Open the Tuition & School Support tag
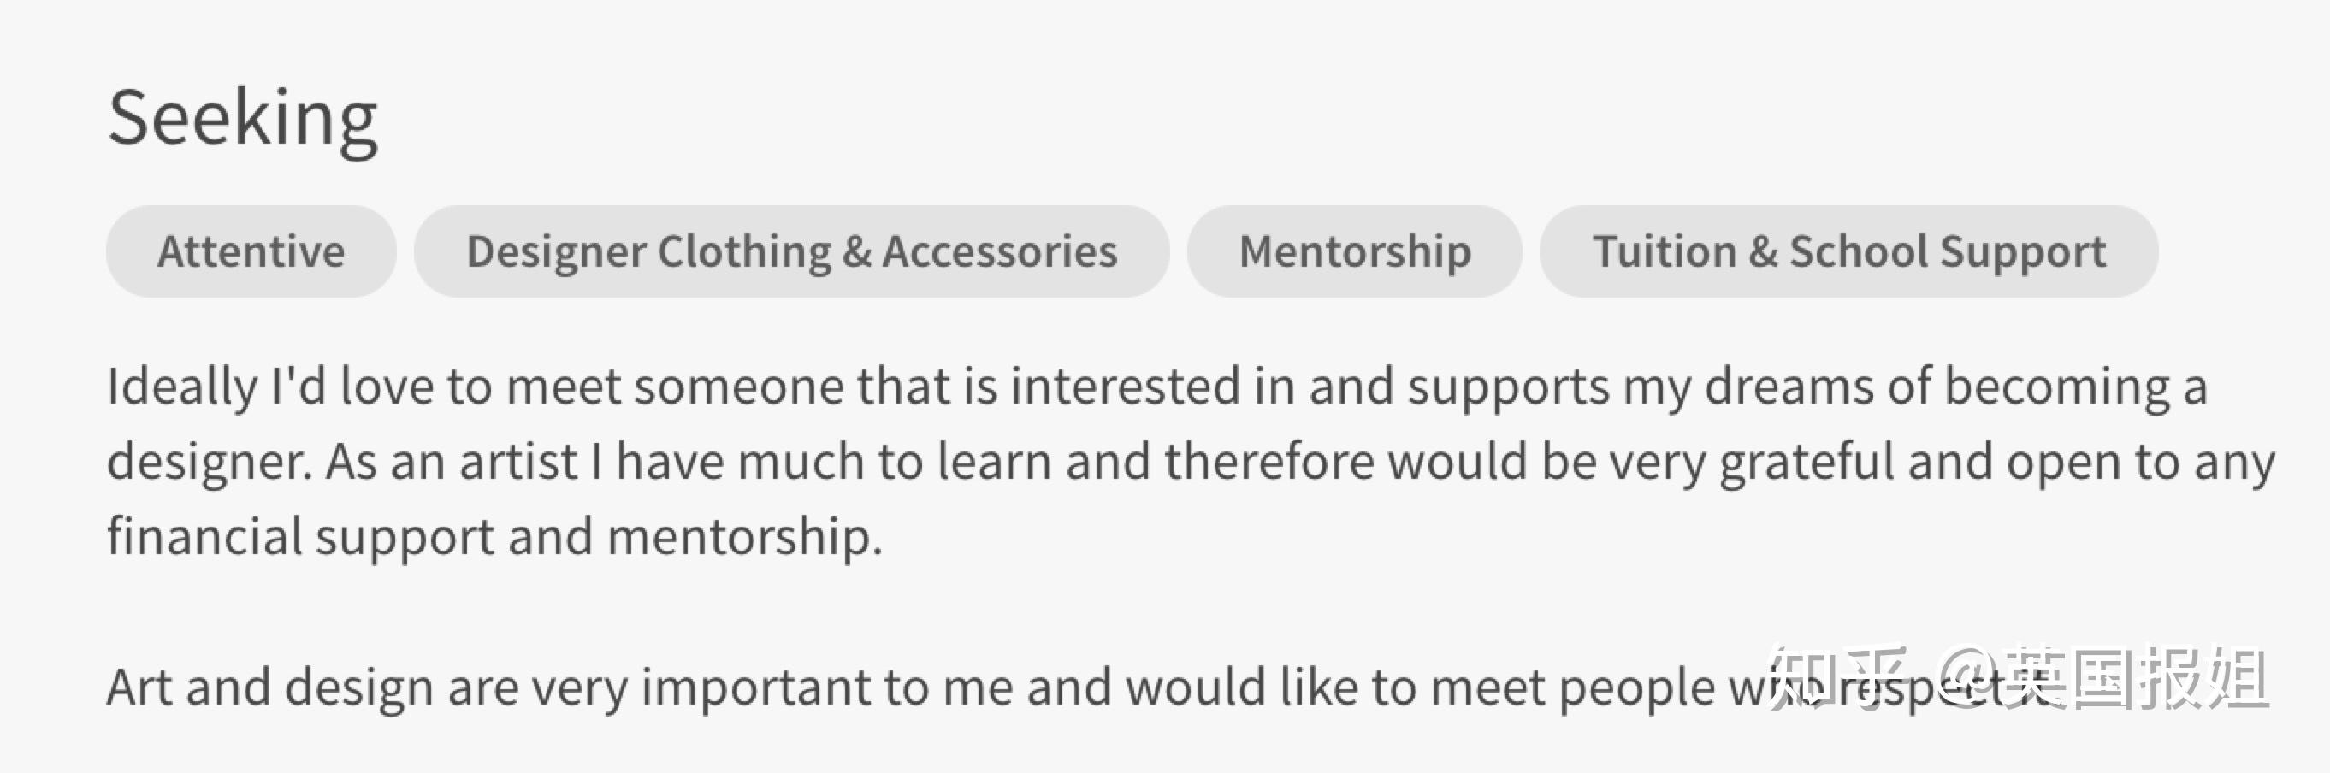Screen dimensions: 2330x773 pyautogui.click(x=1848, y=251)
